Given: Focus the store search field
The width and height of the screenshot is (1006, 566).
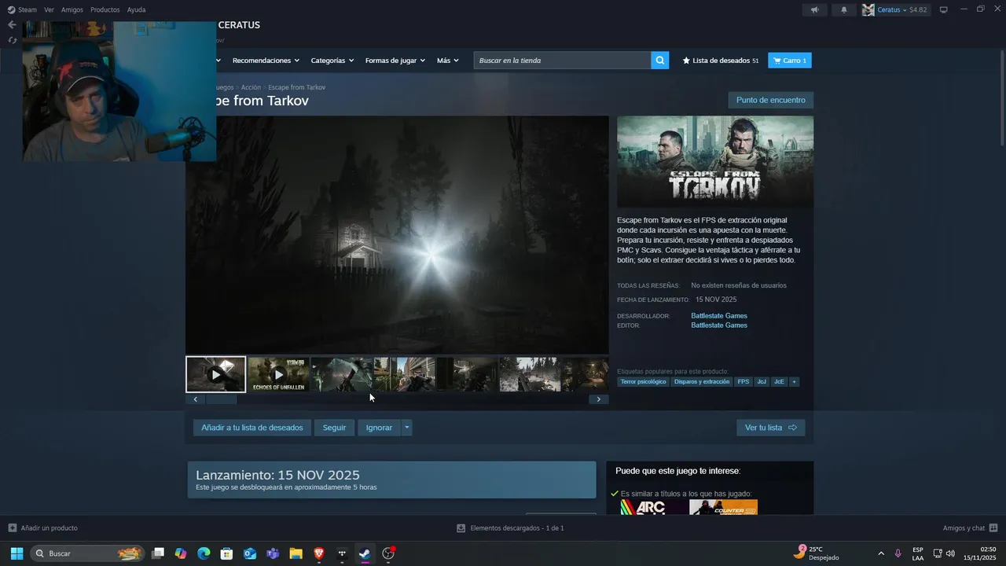Looking at the screenshot, I should pos(563,61).
